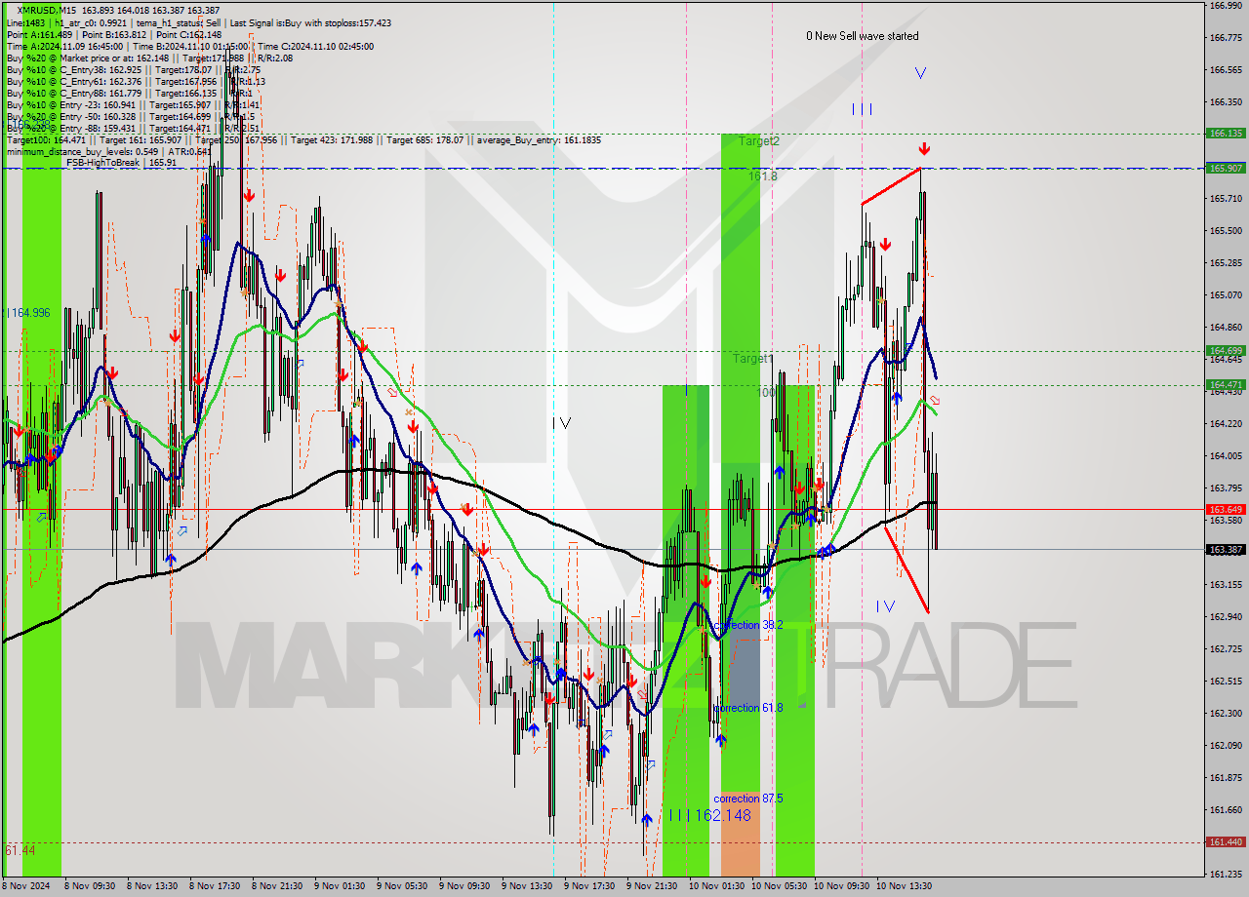The image size is (1249, 897).
Task: Click the blue 165.907 price tag
Action: tap(1226, 168)
